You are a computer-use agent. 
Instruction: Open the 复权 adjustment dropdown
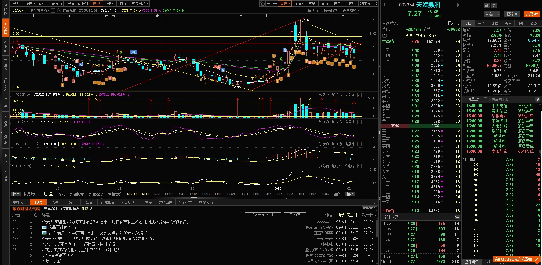point(285,4)
